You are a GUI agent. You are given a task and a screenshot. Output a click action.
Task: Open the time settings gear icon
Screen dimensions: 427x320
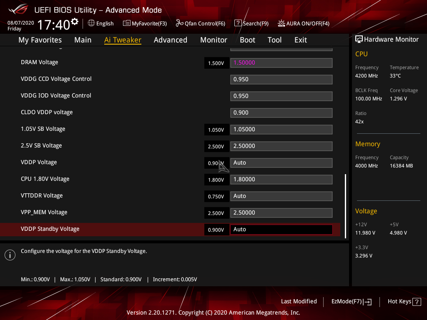75,21
